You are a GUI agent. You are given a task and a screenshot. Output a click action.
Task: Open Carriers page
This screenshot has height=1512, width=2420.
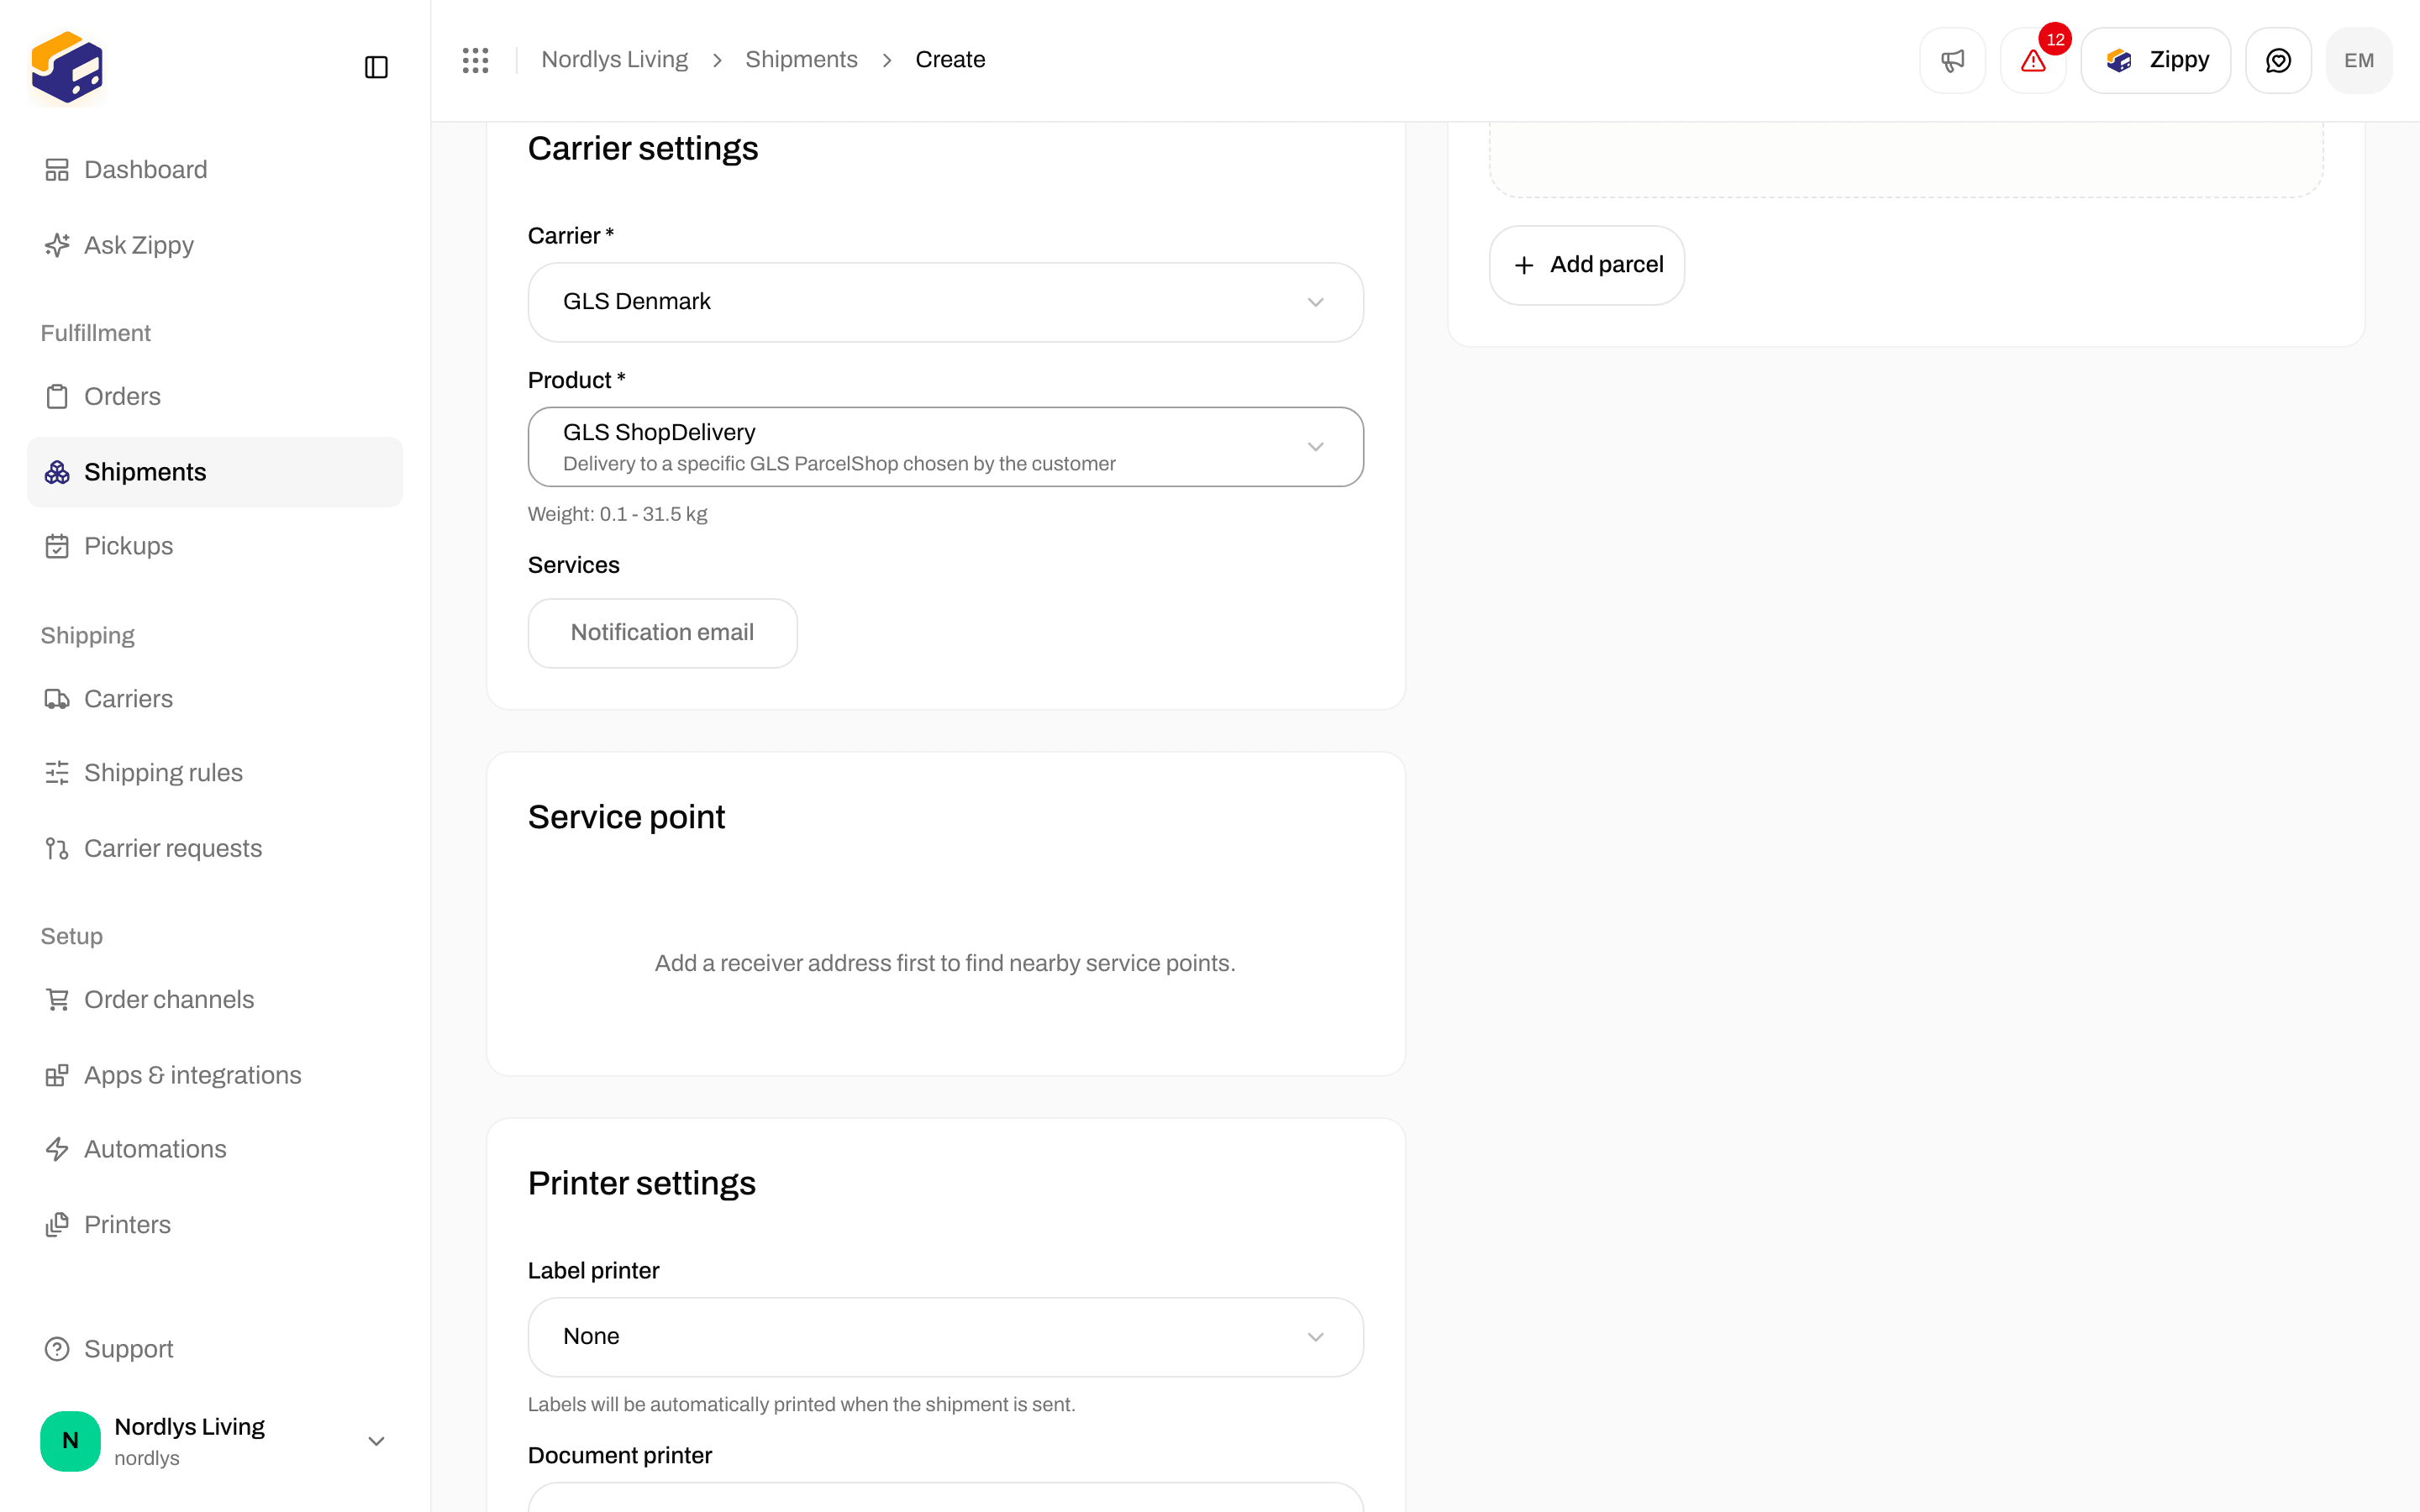coord(215,699)
